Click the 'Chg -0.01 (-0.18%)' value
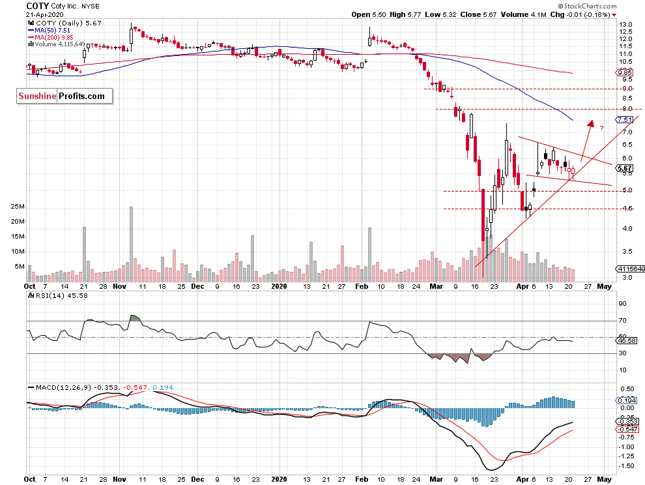The image size is (645, 485). (x=580, y=14)
